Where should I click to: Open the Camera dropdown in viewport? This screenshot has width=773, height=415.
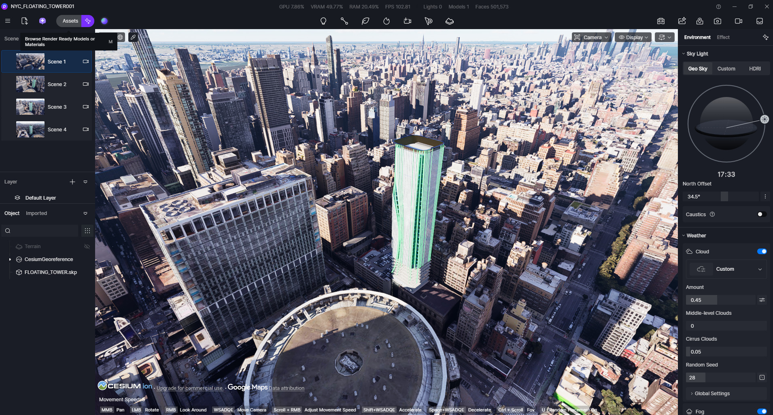[x=591, y=37]
